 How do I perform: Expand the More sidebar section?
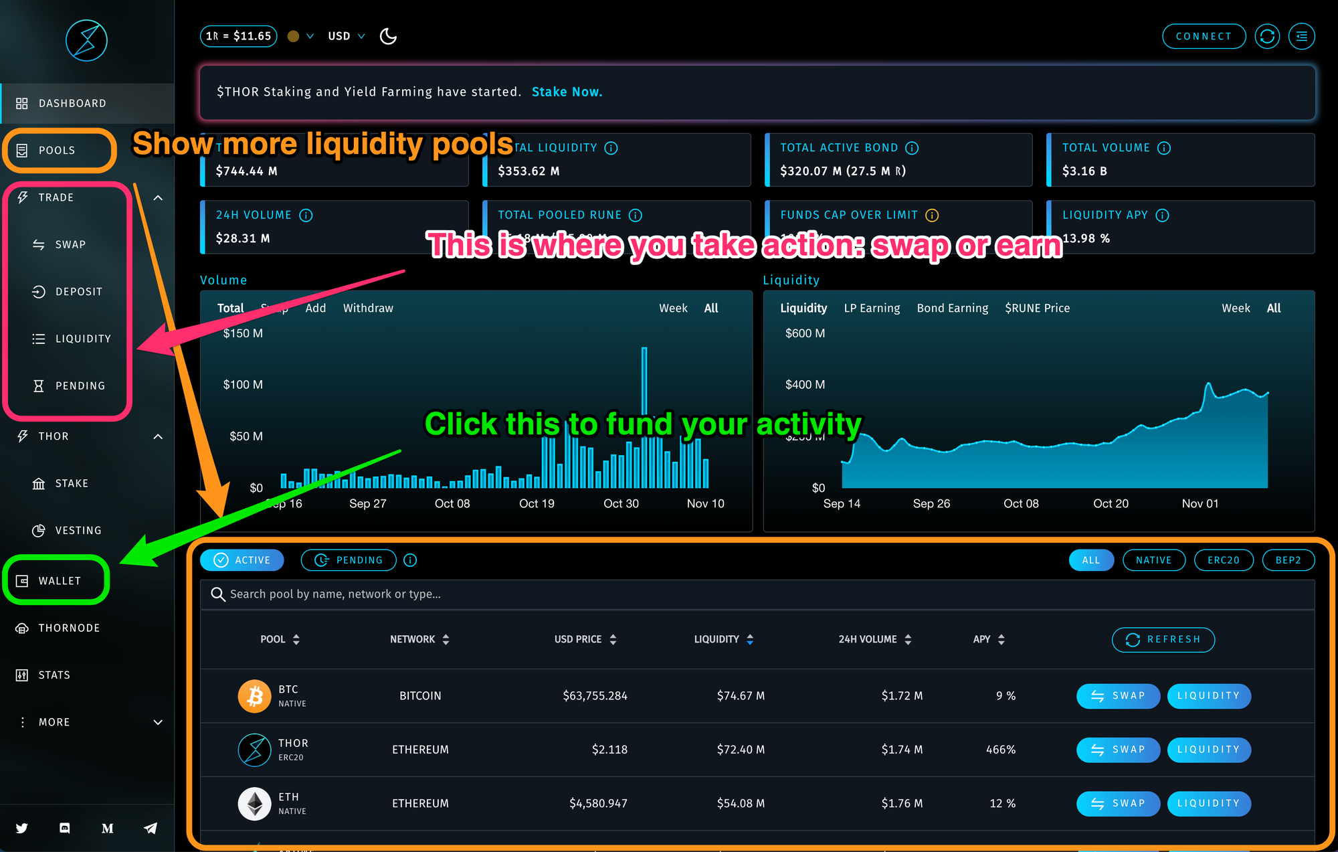tap(158, 722)
